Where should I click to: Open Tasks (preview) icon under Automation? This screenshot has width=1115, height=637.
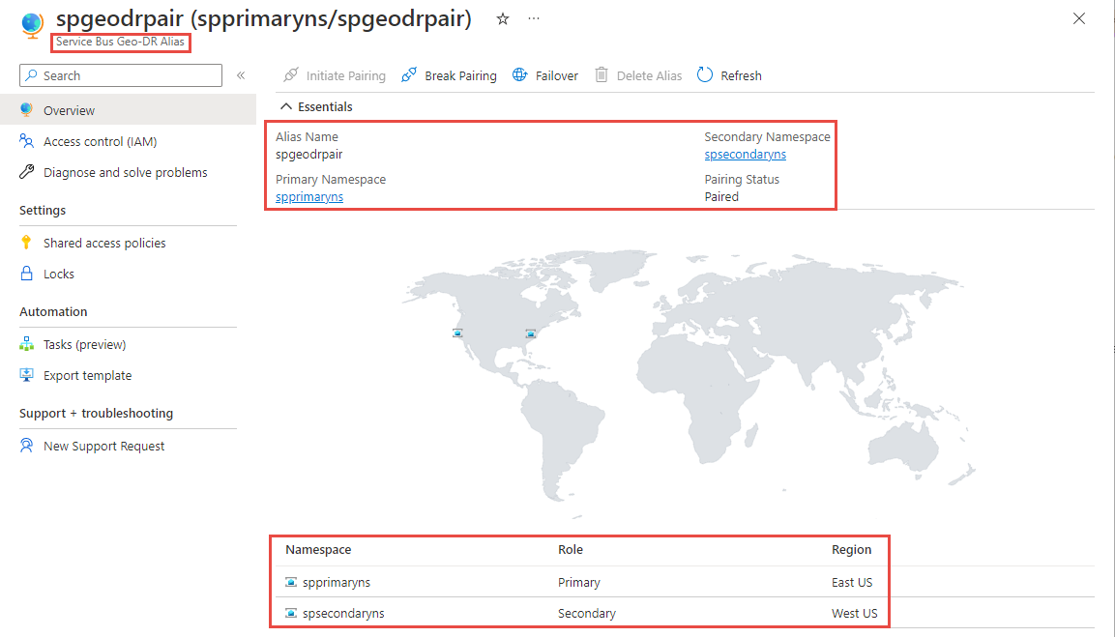(x=27, y=344)
